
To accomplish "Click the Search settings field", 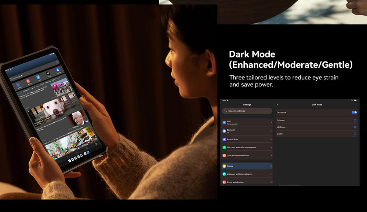I will tap(247, 111).
